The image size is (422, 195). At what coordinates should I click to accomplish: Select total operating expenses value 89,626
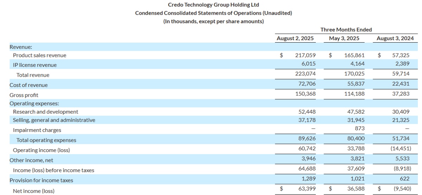(x=307, y=139)
